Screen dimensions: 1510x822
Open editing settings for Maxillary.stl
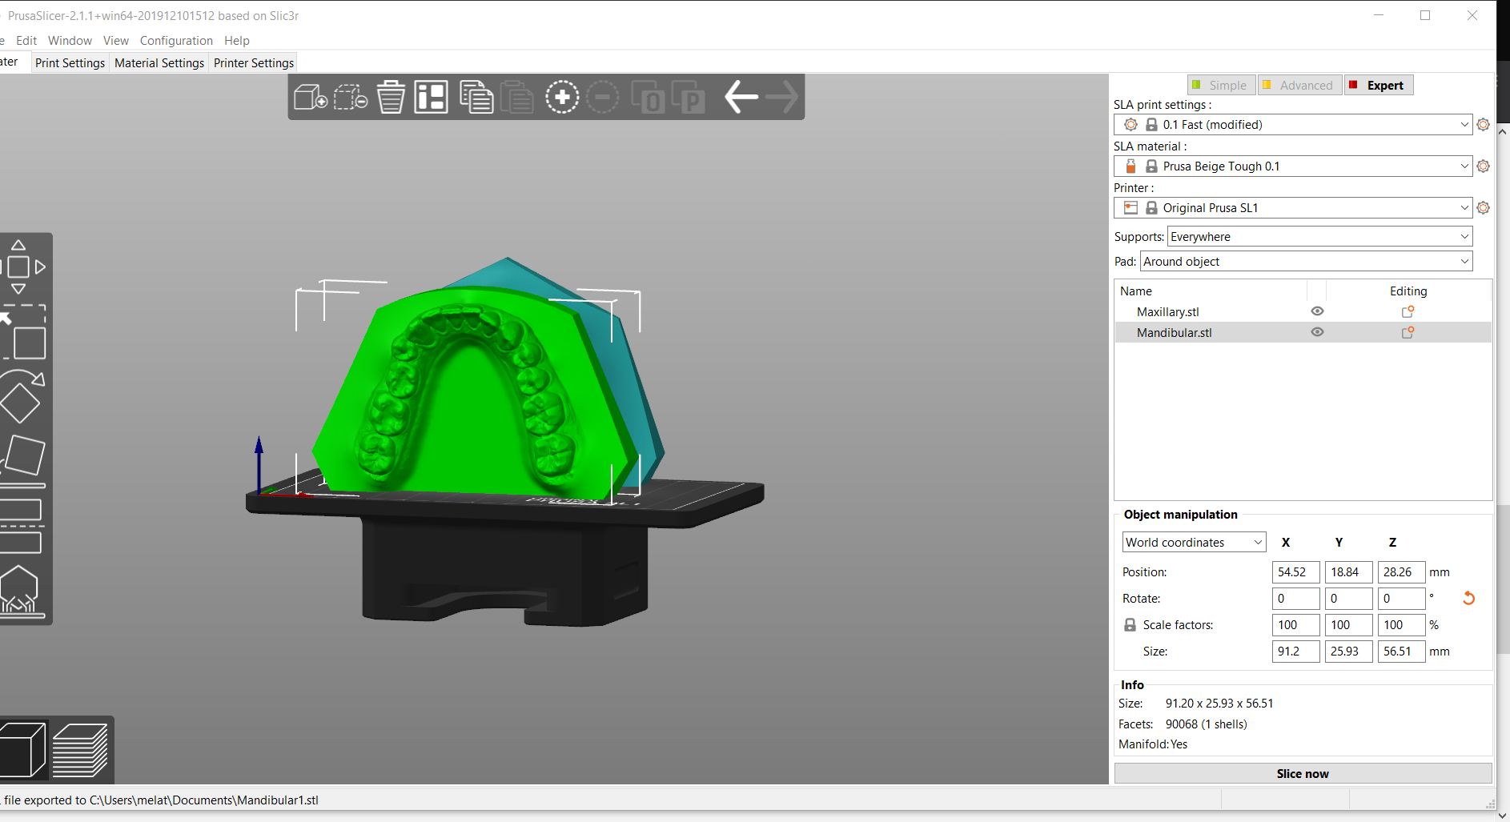(x=1408, y=312)
